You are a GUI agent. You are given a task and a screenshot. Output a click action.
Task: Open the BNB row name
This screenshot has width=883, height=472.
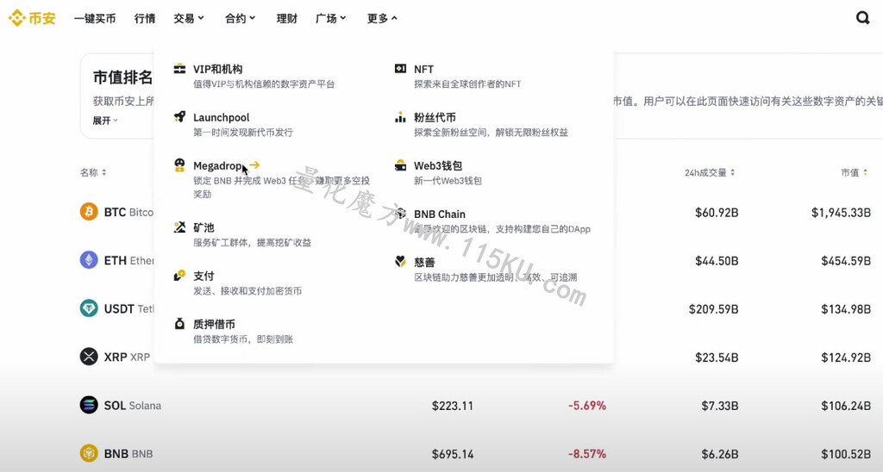tap(128, 454)
